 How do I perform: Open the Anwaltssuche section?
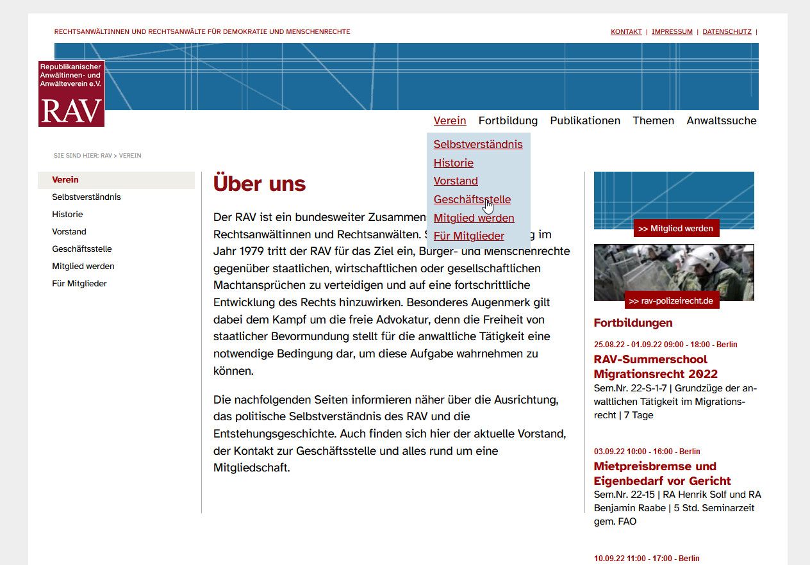(x=721, y=120)
